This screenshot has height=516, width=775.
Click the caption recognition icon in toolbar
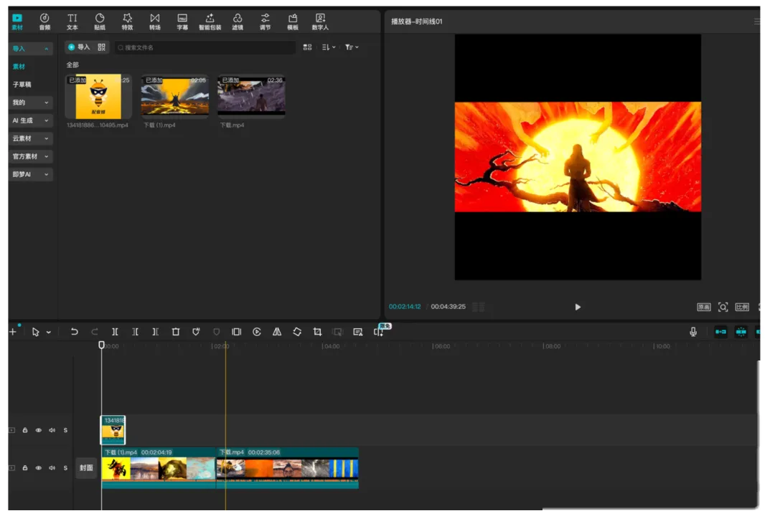tap(358, 332)
